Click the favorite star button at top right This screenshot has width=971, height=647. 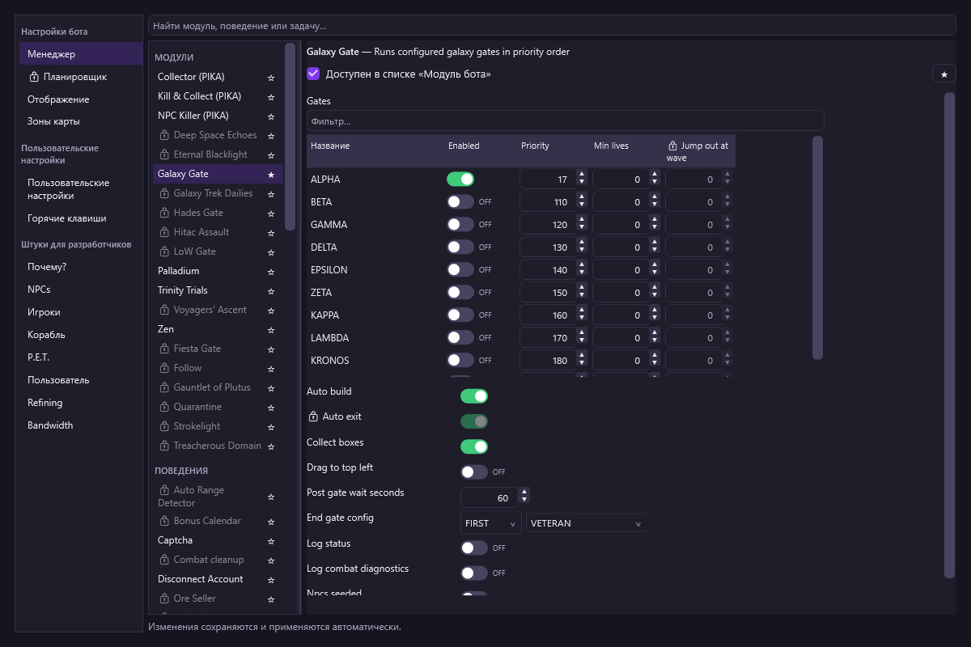coord(943,74)
